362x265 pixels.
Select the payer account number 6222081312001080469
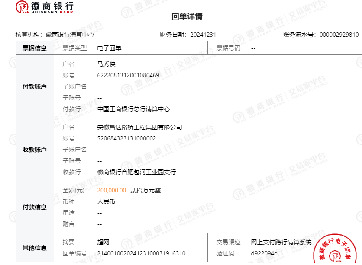click(x=128, y=75)
